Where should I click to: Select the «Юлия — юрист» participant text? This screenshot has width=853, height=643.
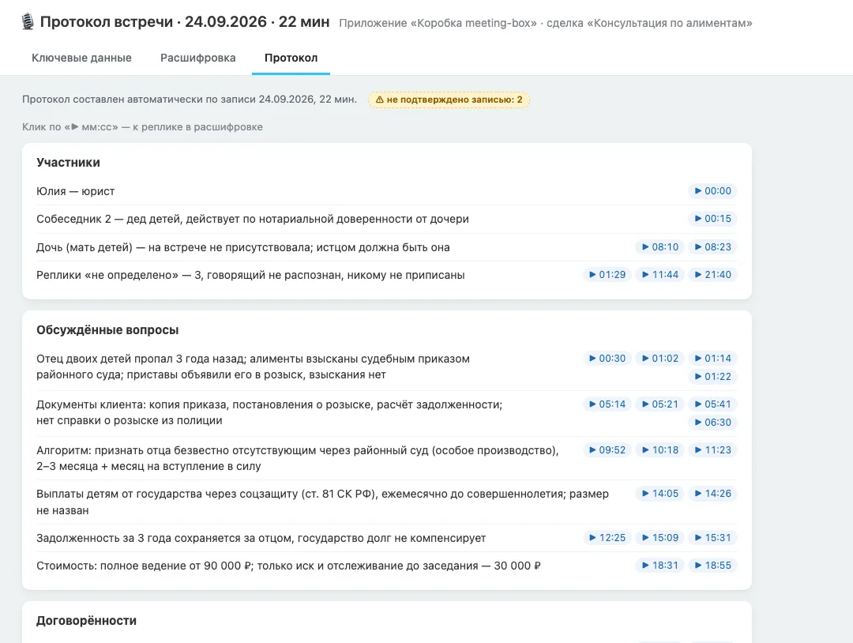pos(76,191)
